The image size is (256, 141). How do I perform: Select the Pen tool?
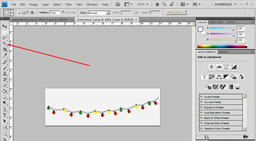pos(5,109)
